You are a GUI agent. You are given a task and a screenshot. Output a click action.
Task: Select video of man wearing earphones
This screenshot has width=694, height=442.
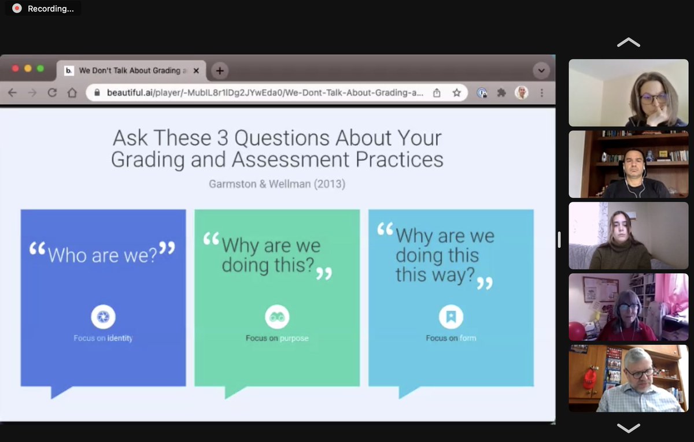pyautogui.click(x=629, y=164)
